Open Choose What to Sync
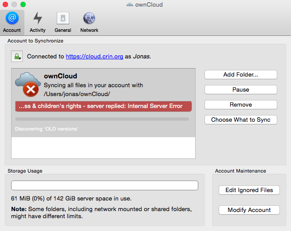Screen dimensions: 291x231 241,120
